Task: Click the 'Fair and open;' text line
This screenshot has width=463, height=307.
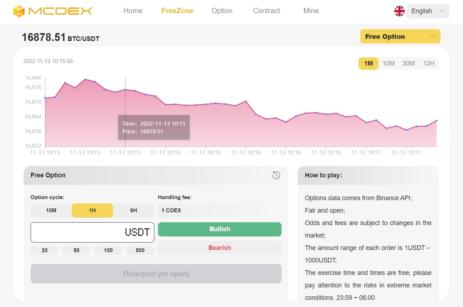Action: tap(325, 210)
